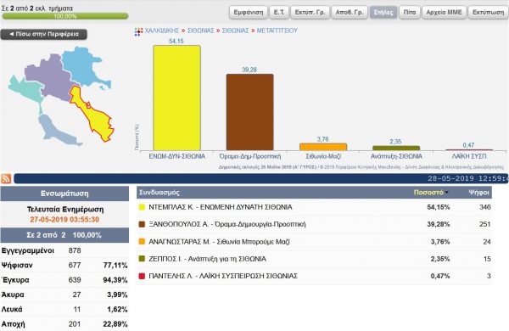509x331 pixels.
Task: Select the blue upper map region
Action: [x=83, y=66]
